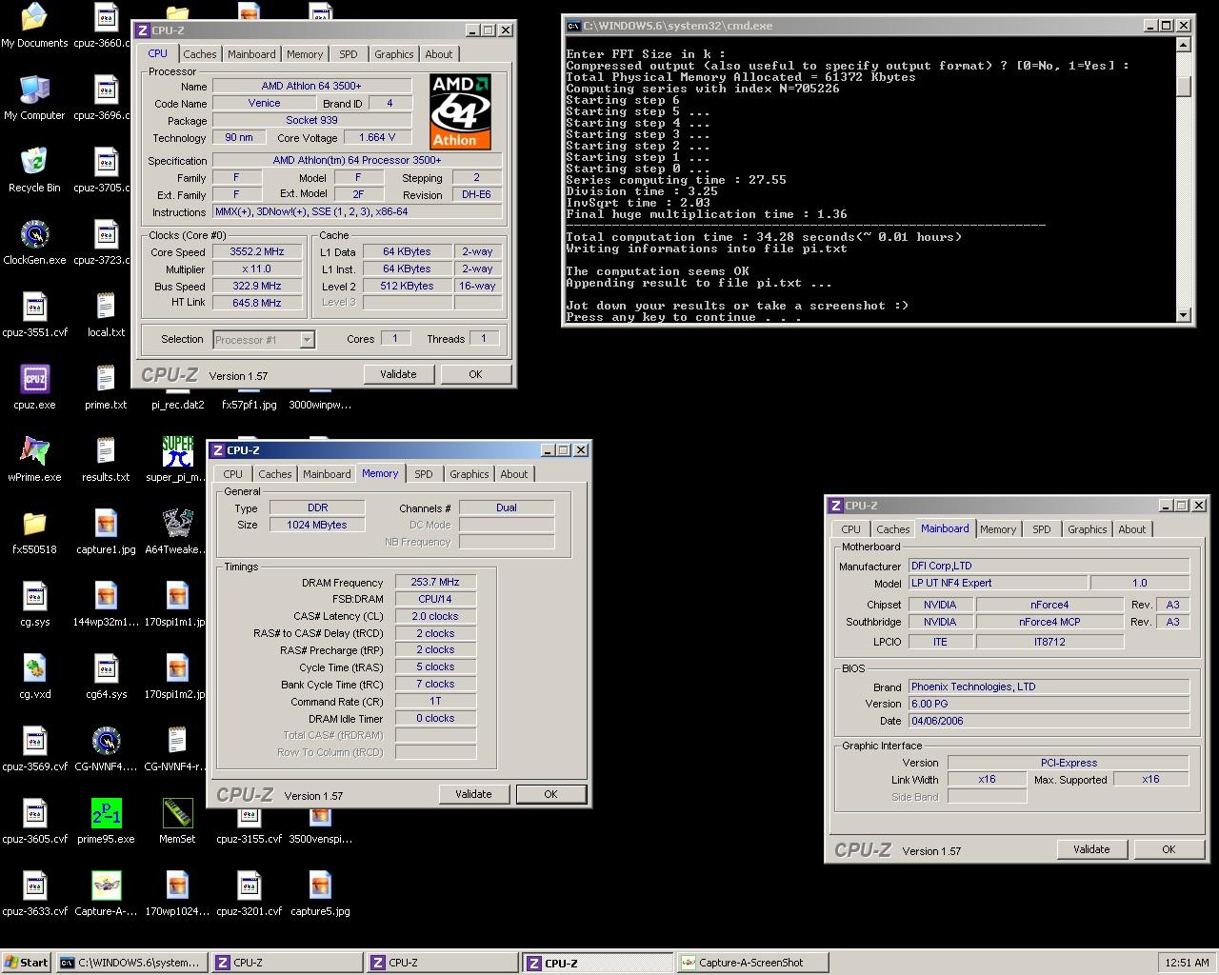Click the cmd window scrollbar up arrow
Image resolution: width=1219 pixels, height=975 pixels.
tap(1184, 45)
